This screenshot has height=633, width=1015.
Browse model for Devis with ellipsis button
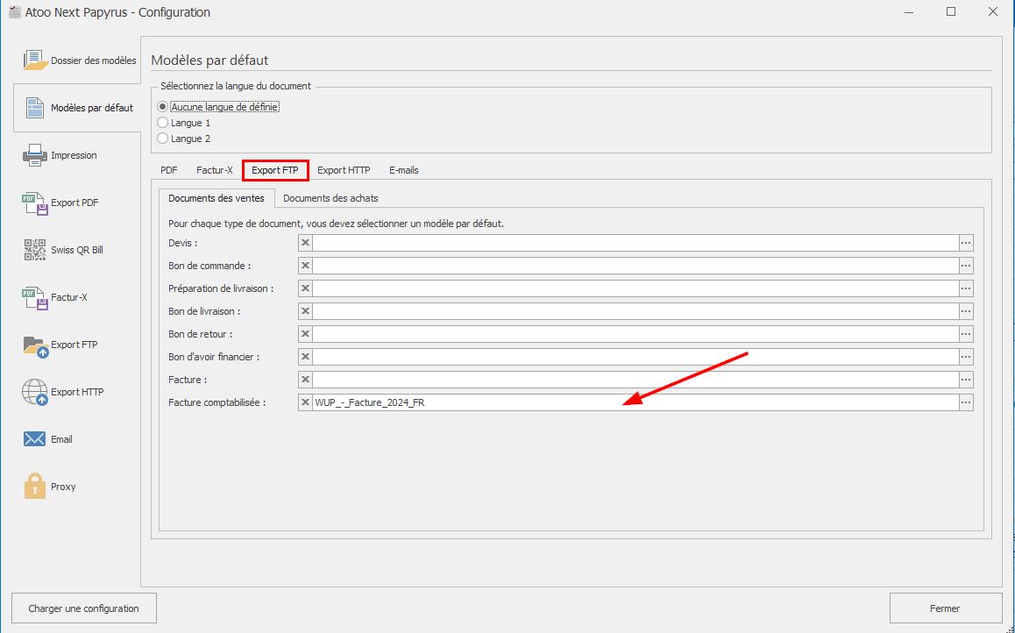click(x=966, y=243)
